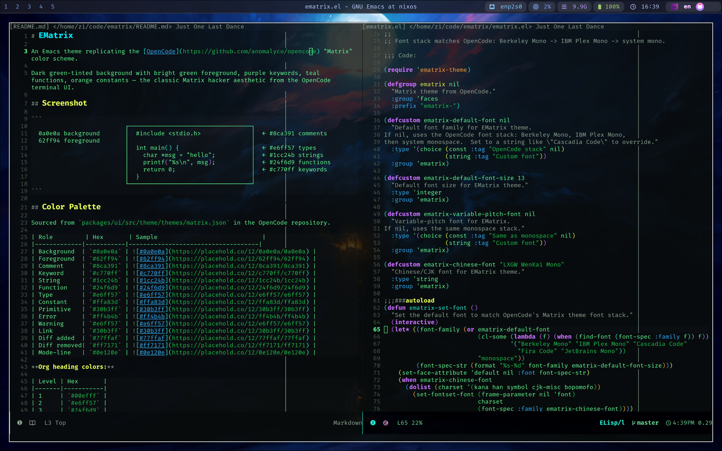Click the github.com/anomalyco/opencode URL

(249, 51)
